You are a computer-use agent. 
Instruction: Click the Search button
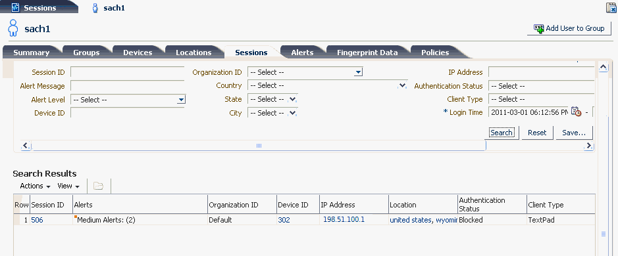tap(502, 133)
